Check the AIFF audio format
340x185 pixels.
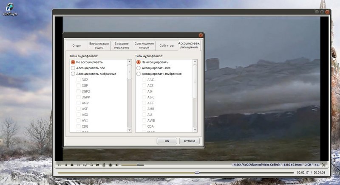click(x=144, y=103)
